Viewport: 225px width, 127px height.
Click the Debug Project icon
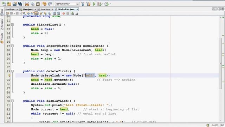pyautogui.click(x=99, y=4)
